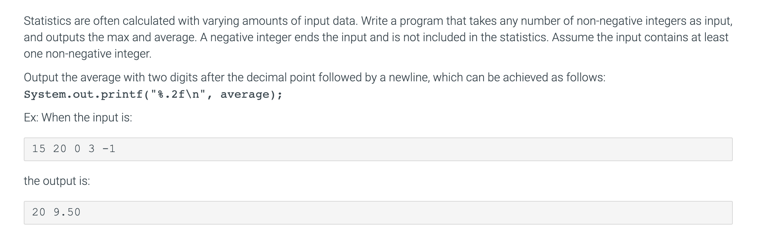
Task: Click the 'the output is:' label
Action: [57, 181]
